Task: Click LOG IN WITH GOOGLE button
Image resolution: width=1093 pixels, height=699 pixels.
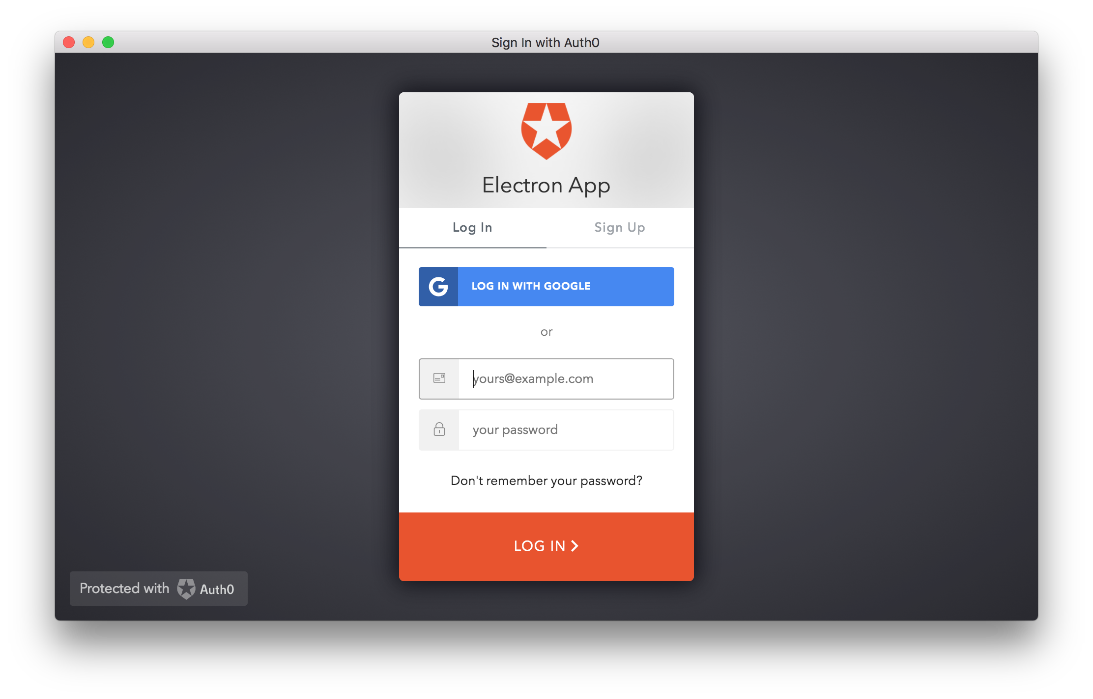Action: (x=546, y=285)
